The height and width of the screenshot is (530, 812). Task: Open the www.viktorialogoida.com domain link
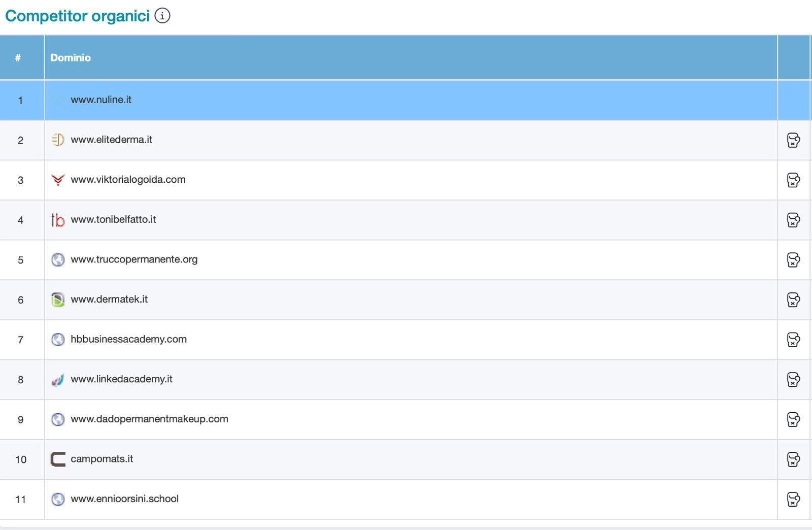[128, 180]
